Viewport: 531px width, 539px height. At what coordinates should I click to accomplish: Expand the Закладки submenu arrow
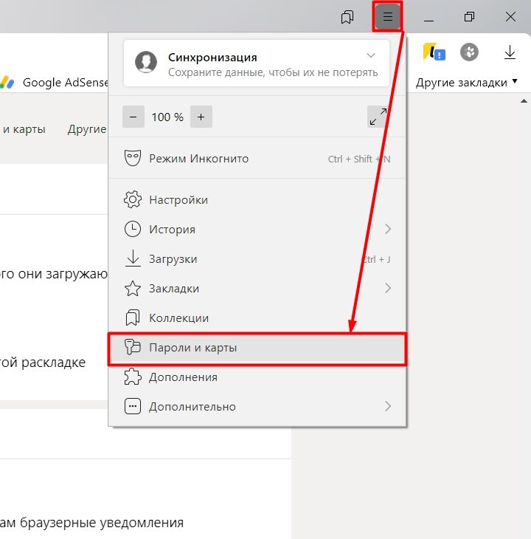pos(388,289)
